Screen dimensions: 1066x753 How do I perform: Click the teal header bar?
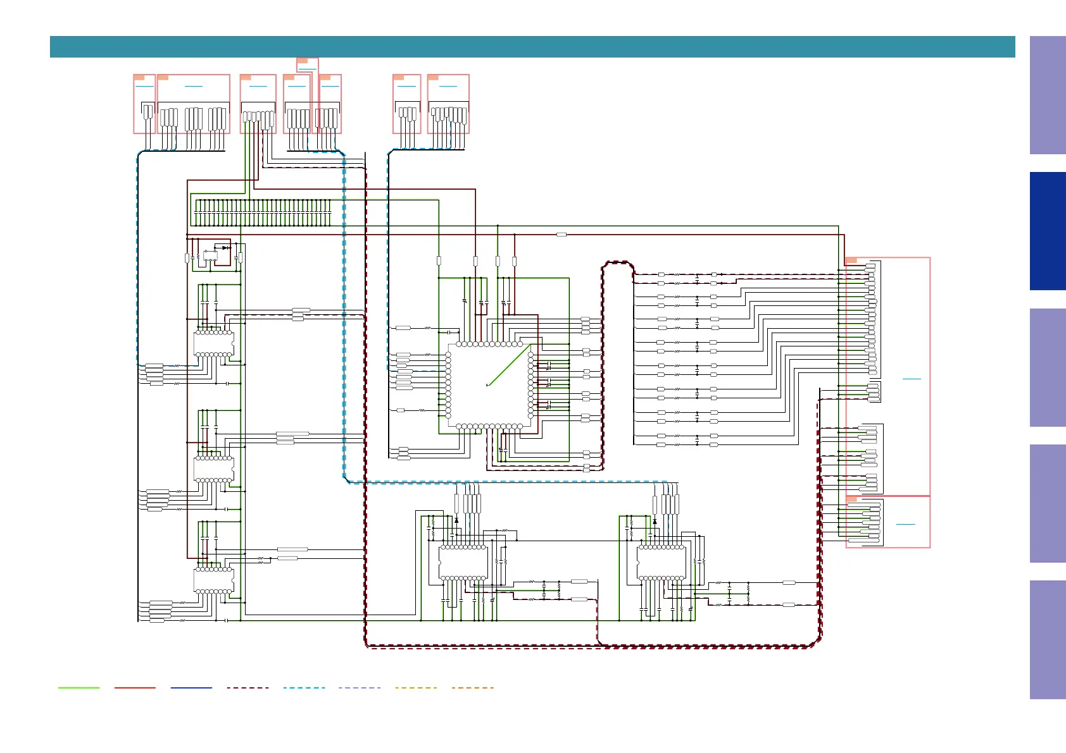pos(532,47)
